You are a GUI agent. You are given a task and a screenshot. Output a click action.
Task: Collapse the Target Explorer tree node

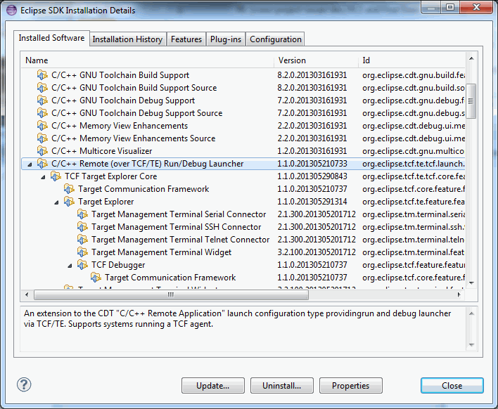pyautogui.click(x=56, y=202)
